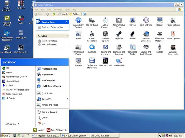Open the Fonts folder icon
The width and height of the screenshot is (185, 138).
[x=78, y=35]
